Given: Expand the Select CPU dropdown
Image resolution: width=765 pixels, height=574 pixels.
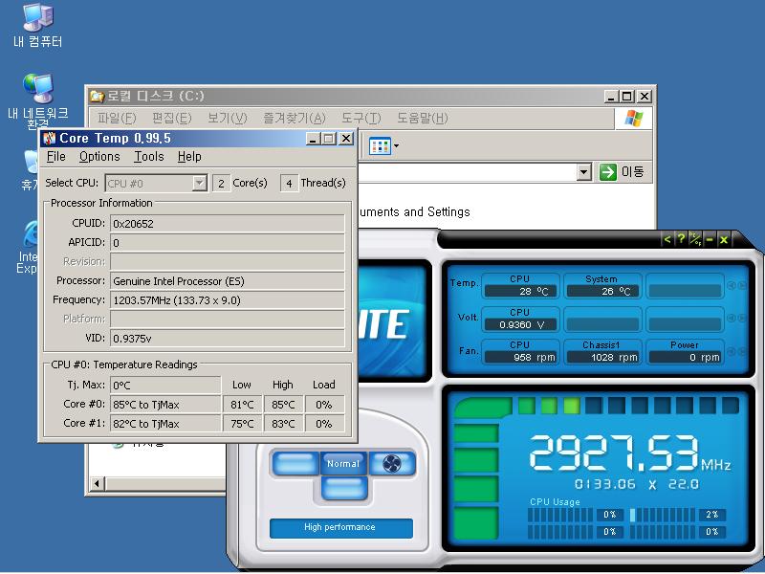Looking at the screenshot, I should click(x=199, y=184).
